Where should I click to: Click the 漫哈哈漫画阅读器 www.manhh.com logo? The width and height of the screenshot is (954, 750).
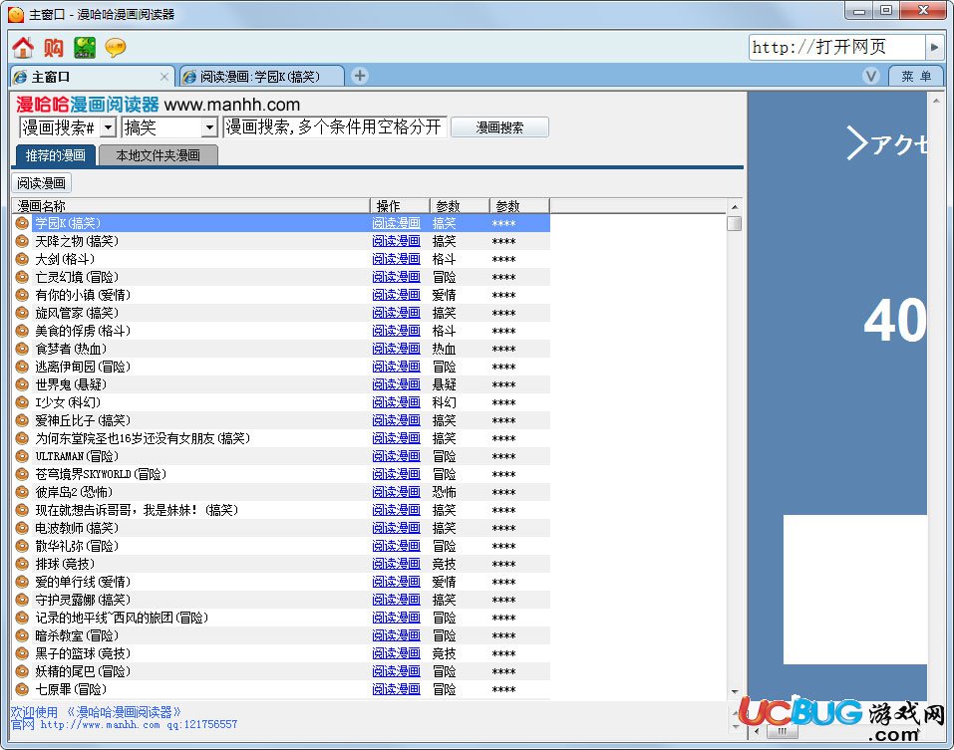(158, 105)
